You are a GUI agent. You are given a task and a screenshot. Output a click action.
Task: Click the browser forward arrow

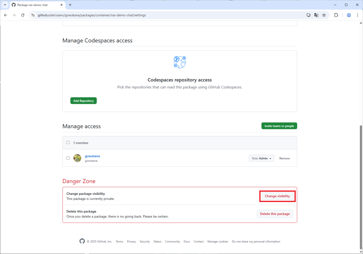coord(14,15)
